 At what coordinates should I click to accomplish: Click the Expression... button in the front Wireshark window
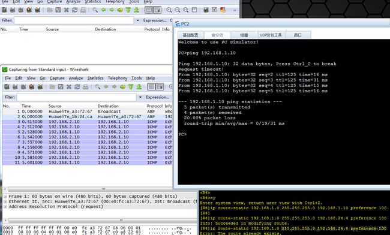click(157, 97)
